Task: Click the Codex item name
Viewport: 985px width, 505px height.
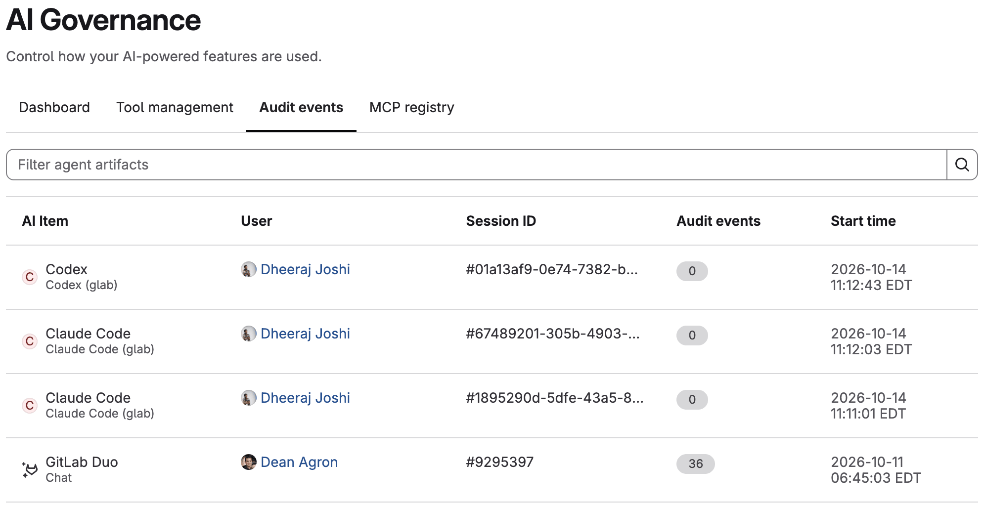Action: click(66, 269)
